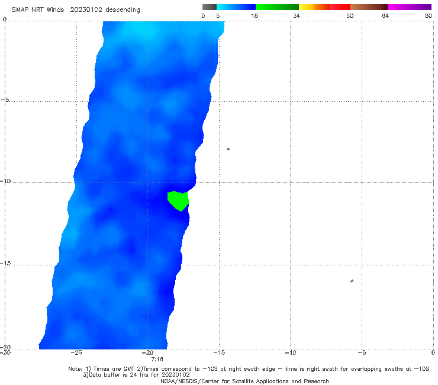Select the gray segment of the color bar
The width and height of the screenshot is (438, 385).
tap(210, 7)
